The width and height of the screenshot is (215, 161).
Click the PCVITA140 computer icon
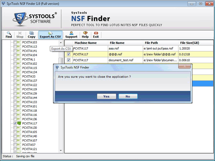coord(19,136)
